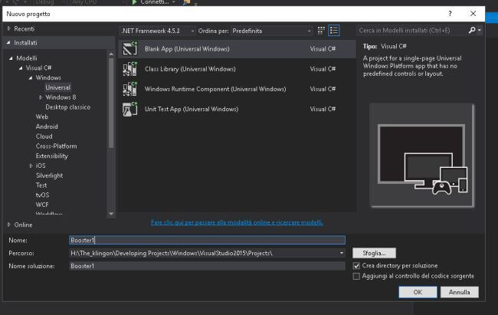The height and width of the screenshot is (315, 498).
Task: Expand the iOS tree node
Action: 31,166
